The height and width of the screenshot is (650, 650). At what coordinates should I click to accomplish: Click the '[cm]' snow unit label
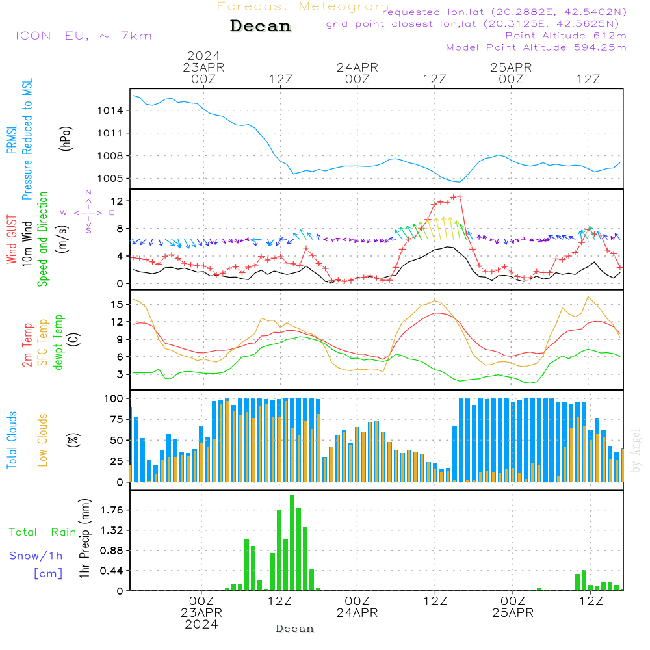tap(48, 574)
